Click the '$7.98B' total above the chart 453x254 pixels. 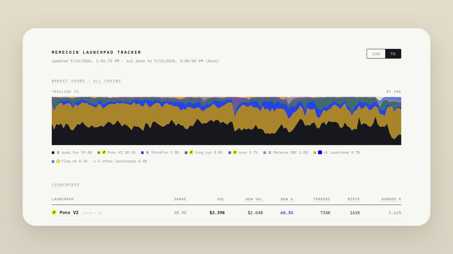[394, 92]
